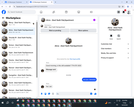Open View buyer profile link
The image size is (134, 107).
tap(75, 59)
